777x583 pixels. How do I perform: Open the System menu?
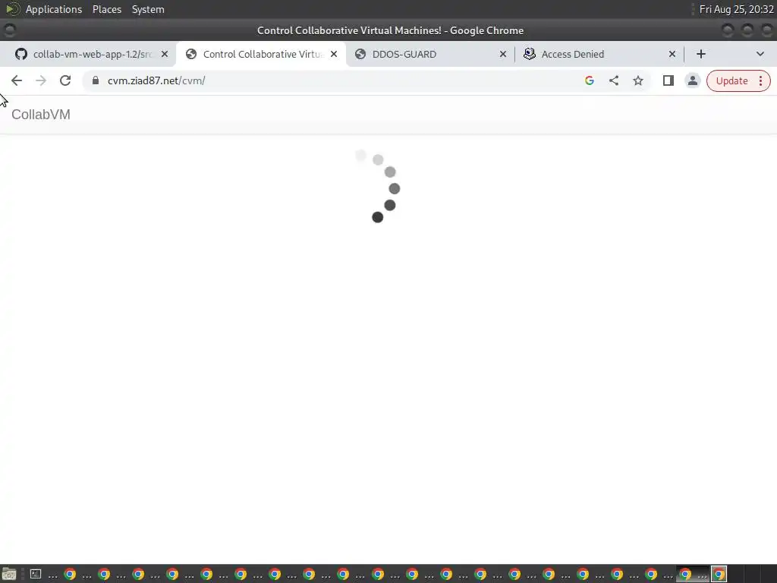(148, 9)
